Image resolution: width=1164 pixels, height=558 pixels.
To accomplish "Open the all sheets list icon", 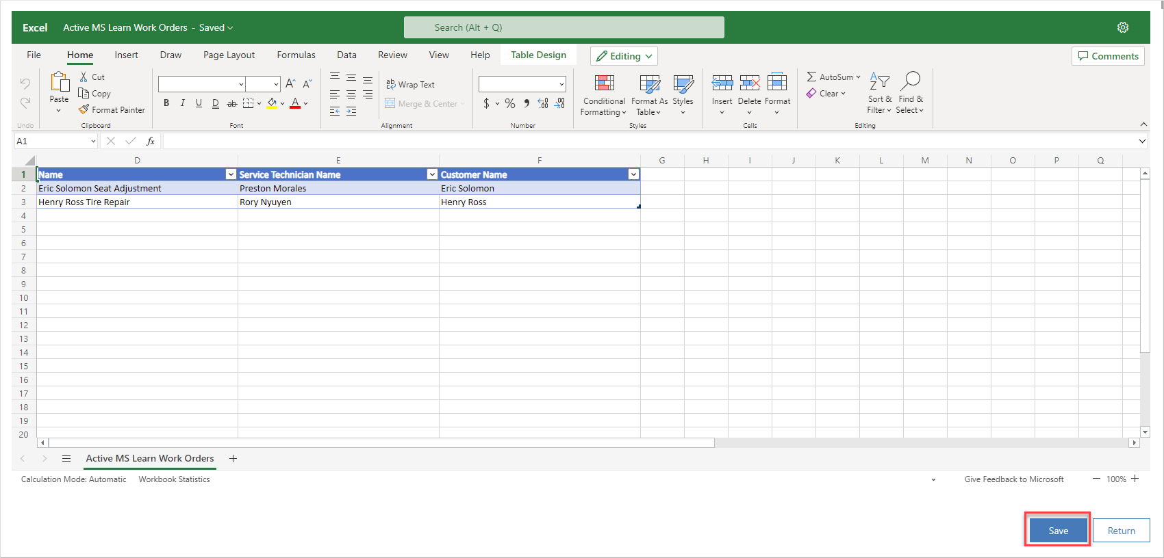I will tap(66, 458).
